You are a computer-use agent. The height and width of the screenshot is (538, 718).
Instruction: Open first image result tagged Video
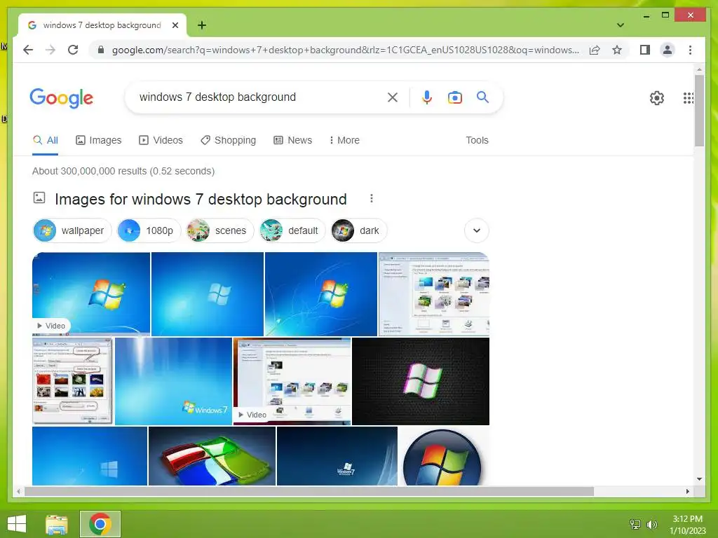91,294
